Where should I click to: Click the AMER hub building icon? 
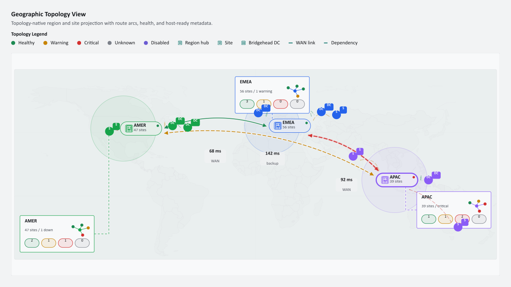[129, 128]
